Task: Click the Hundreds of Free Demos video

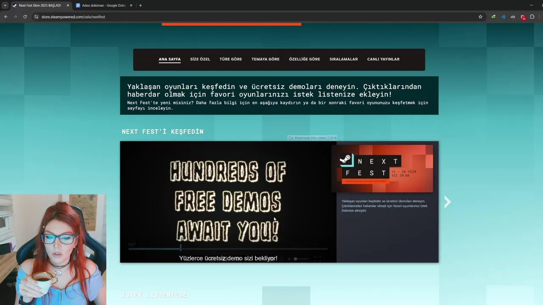Action: 228,202
